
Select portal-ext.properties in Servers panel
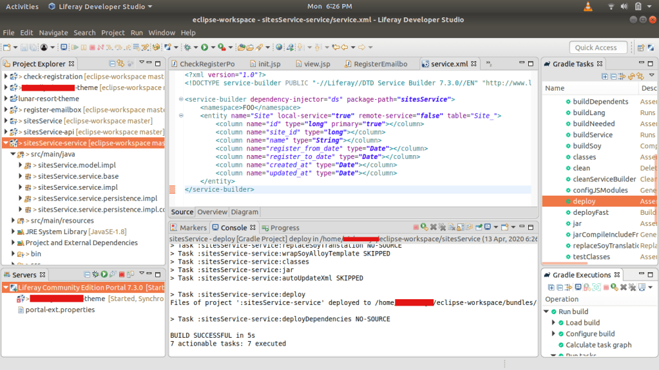pos(60,310)
